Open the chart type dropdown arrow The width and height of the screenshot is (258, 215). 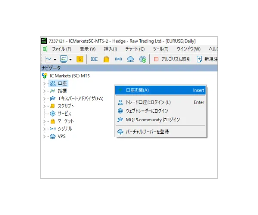pyautogui.click(x=55, y=59)
